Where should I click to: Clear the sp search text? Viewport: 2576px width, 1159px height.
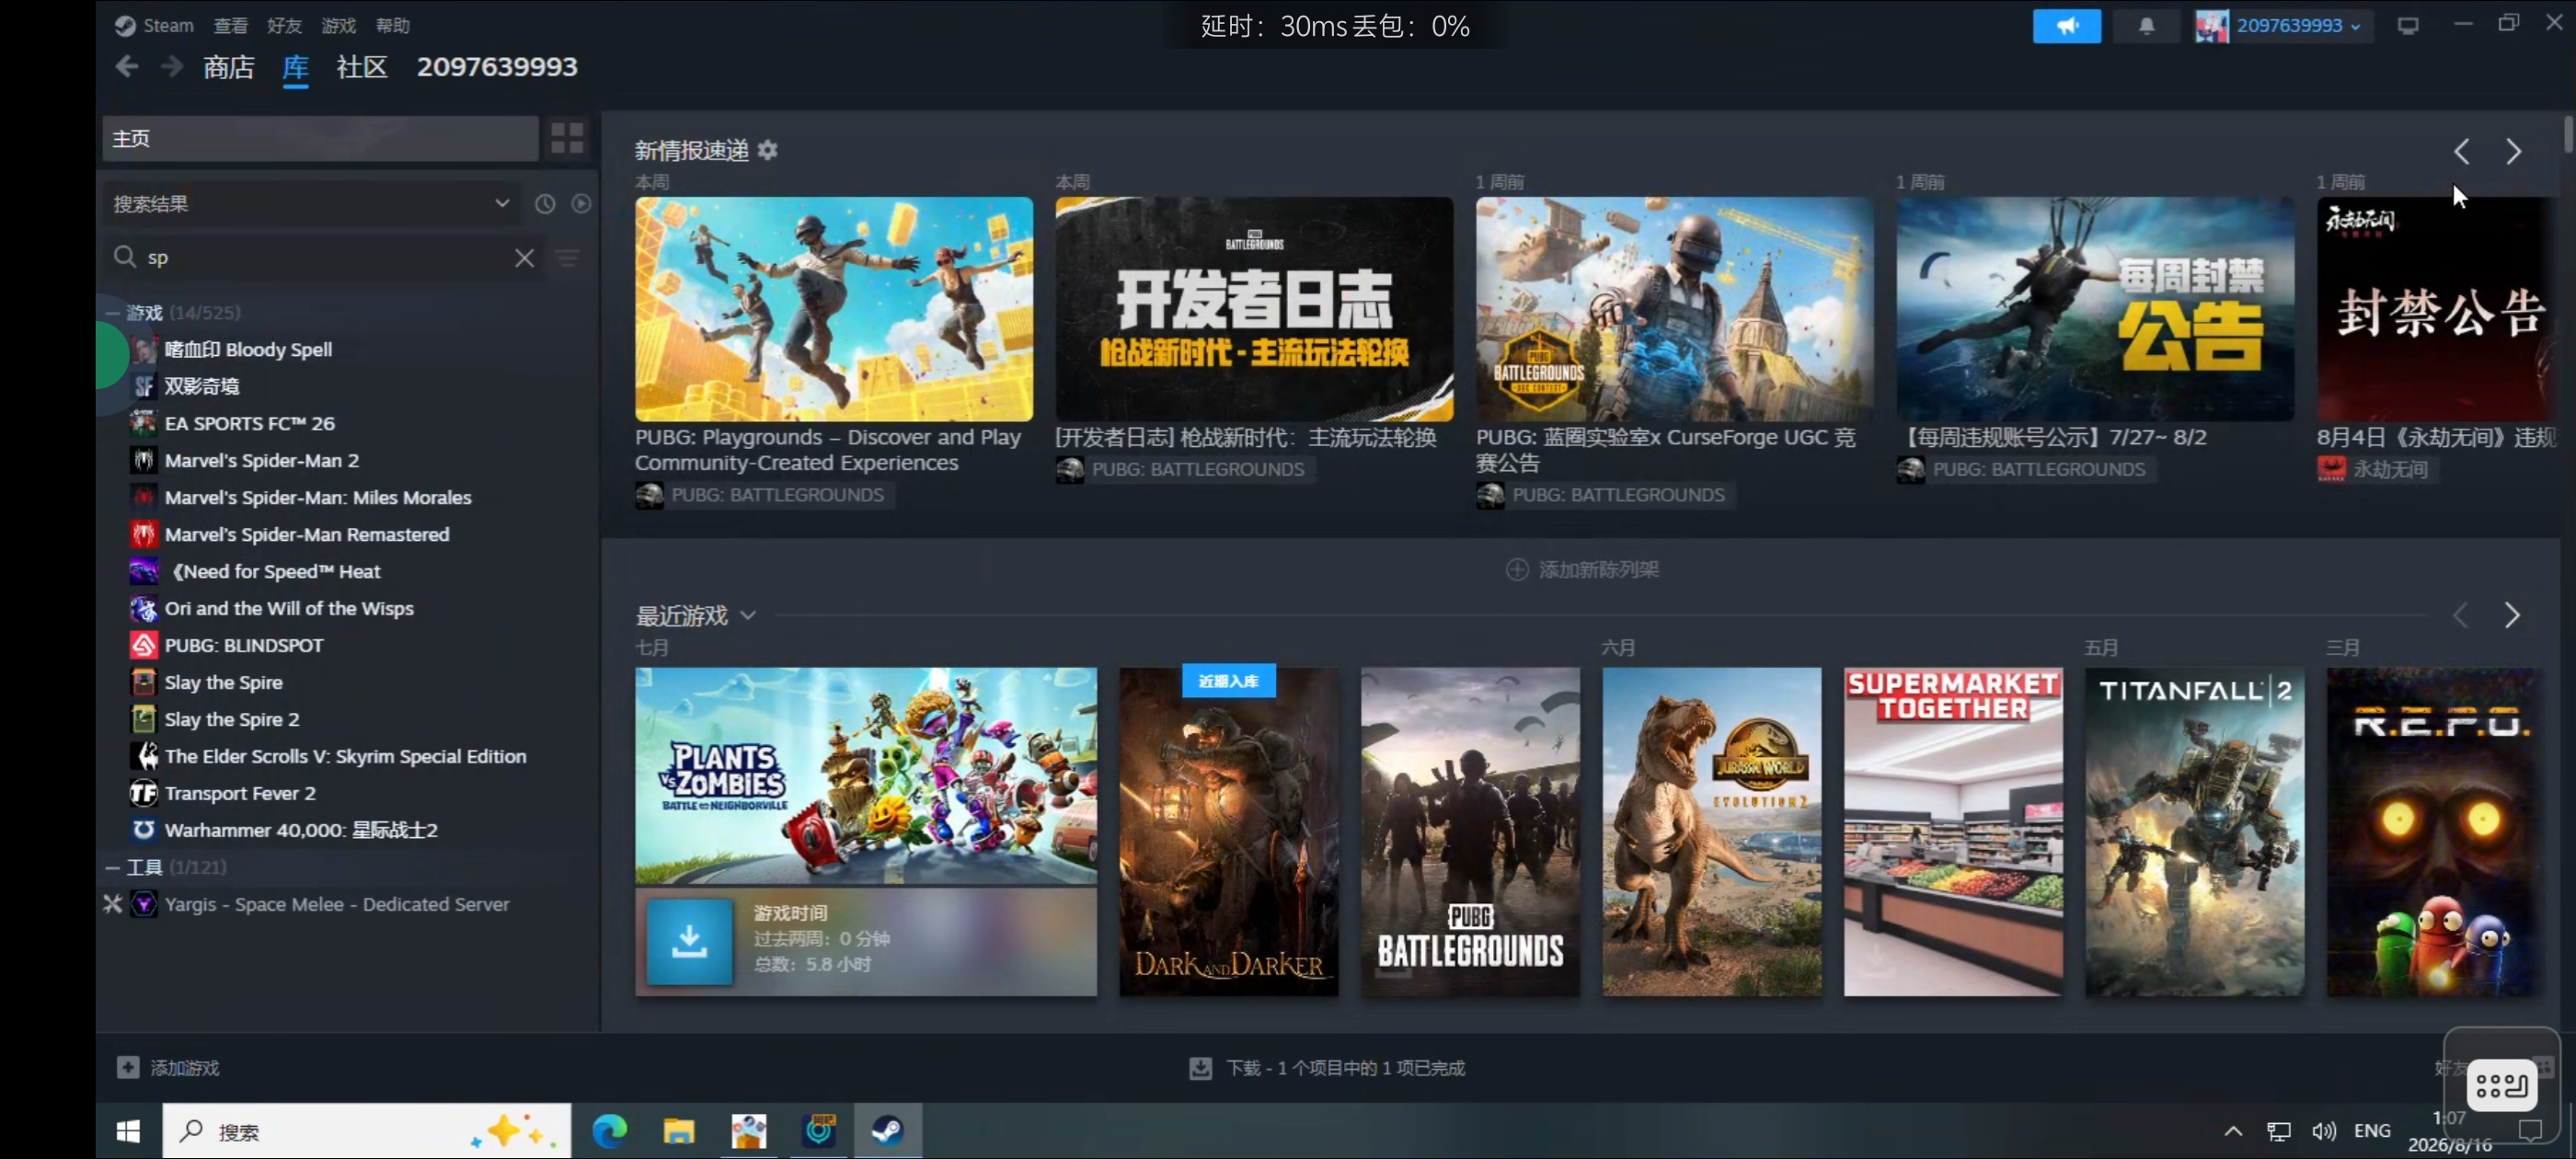pos(524,258)
